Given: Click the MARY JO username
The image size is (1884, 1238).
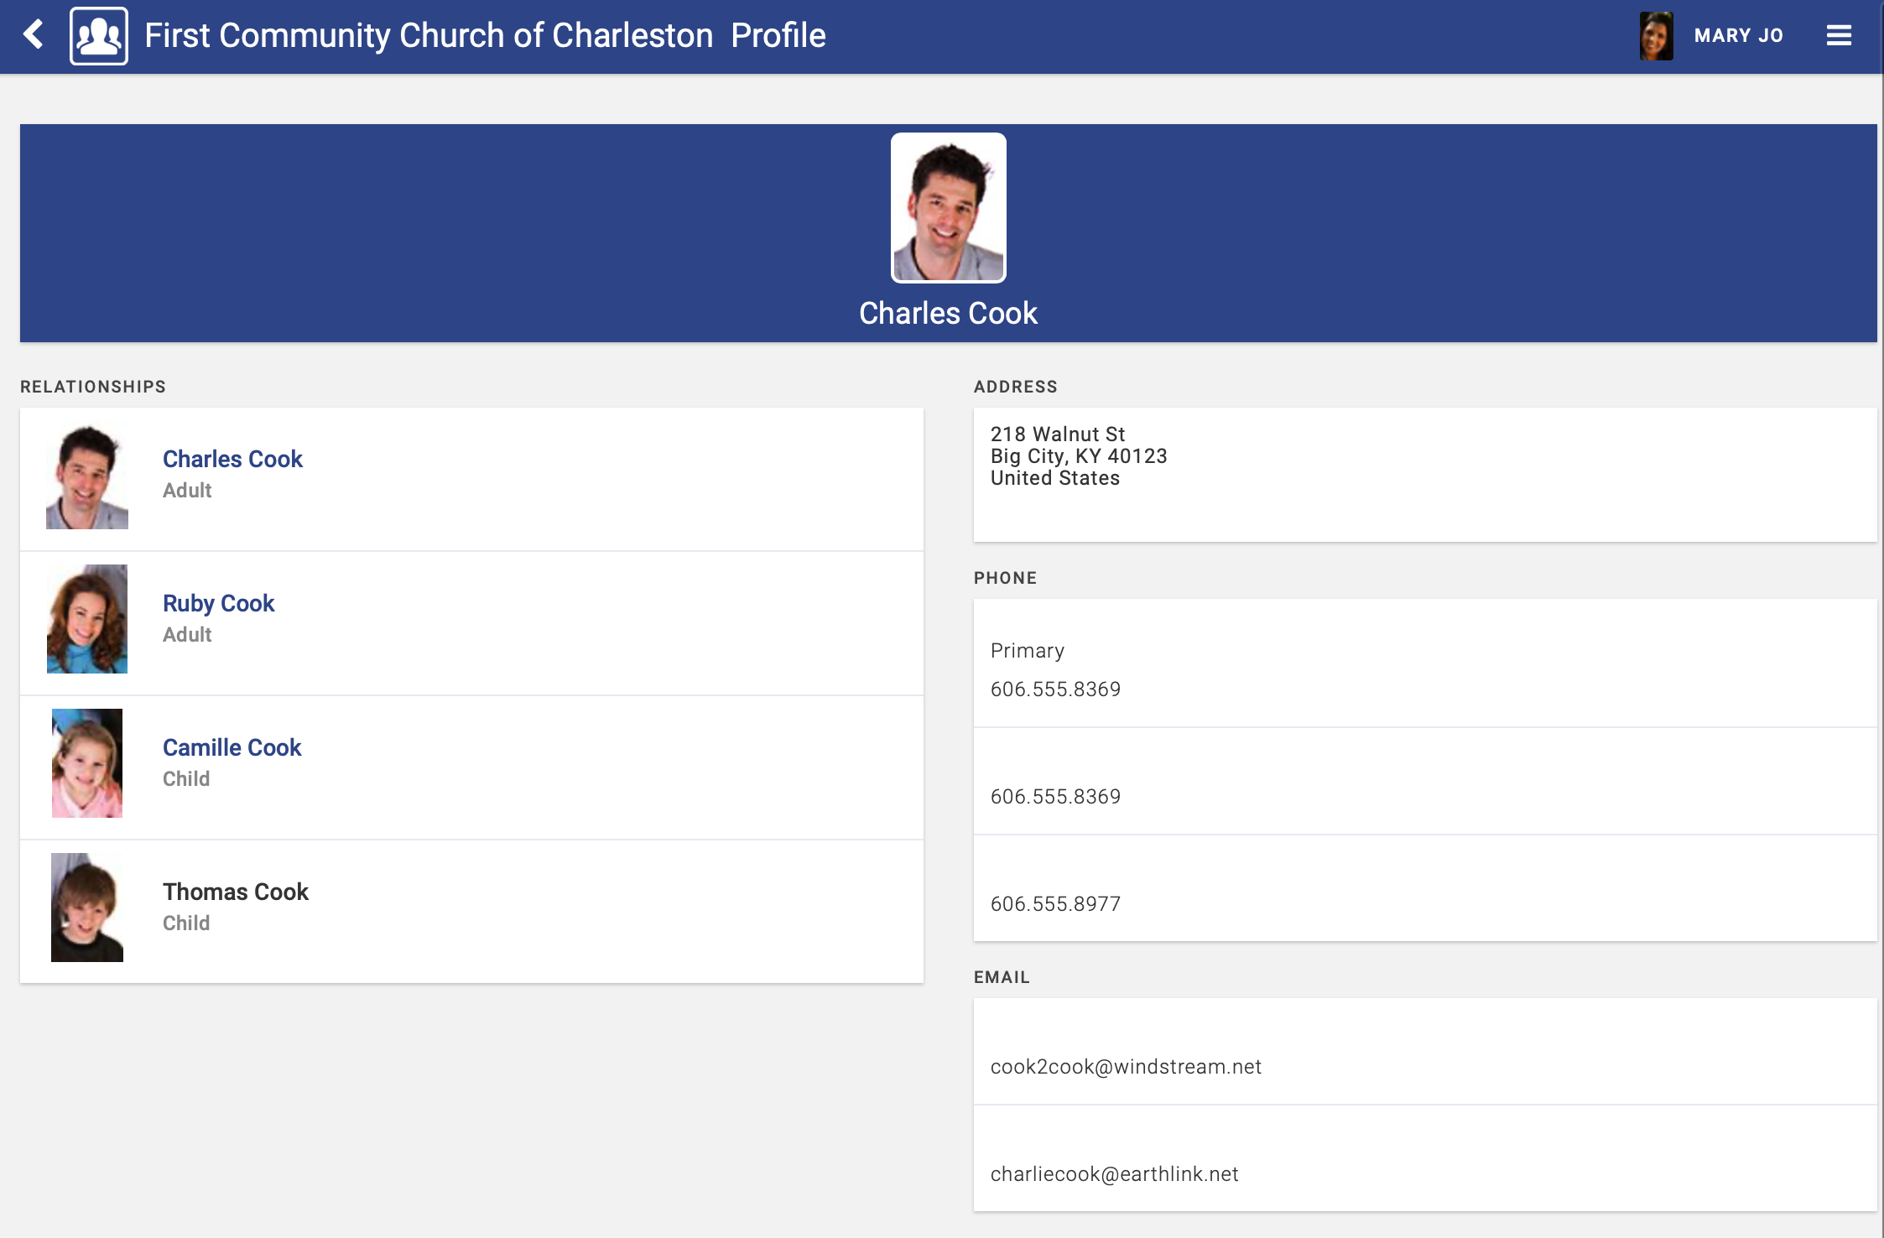Looking at the screenshot, I should point(1738,35).
